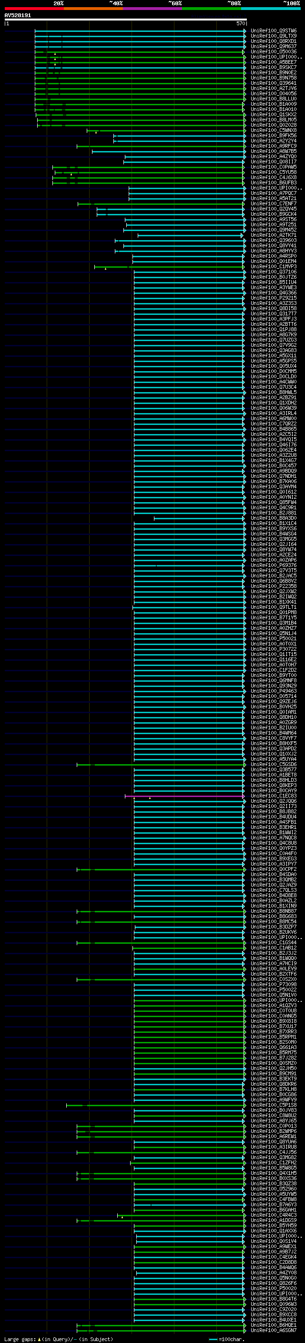
Task: Select the UniRef100_B9GCK4 label
Action: [x=274, y=214]
